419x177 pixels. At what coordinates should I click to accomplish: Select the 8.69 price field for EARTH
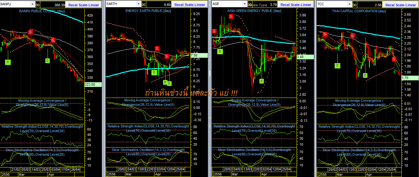coord(159,5)
